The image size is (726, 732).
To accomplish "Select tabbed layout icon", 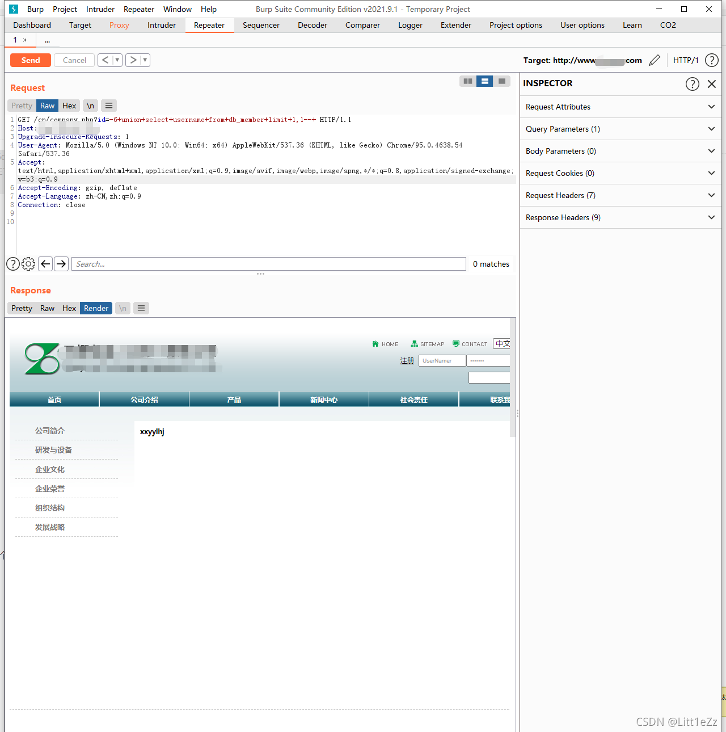I will click(x=502, y=81).
